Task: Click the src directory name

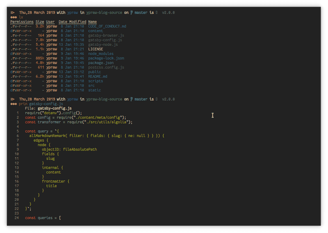Action: (x=91, y=86)
